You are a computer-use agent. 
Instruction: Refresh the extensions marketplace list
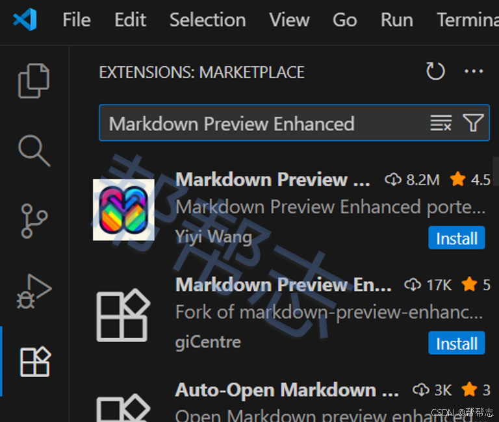pos(435,71)
